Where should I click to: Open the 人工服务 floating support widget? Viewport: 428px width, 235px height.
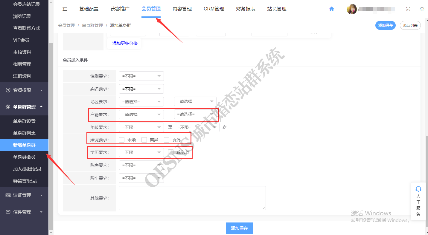click(418, 201)
